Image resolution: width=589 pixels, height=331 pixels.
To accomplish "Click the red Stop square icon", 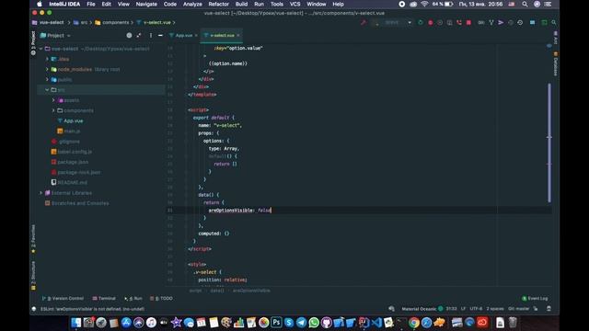I will pos(468,22).
